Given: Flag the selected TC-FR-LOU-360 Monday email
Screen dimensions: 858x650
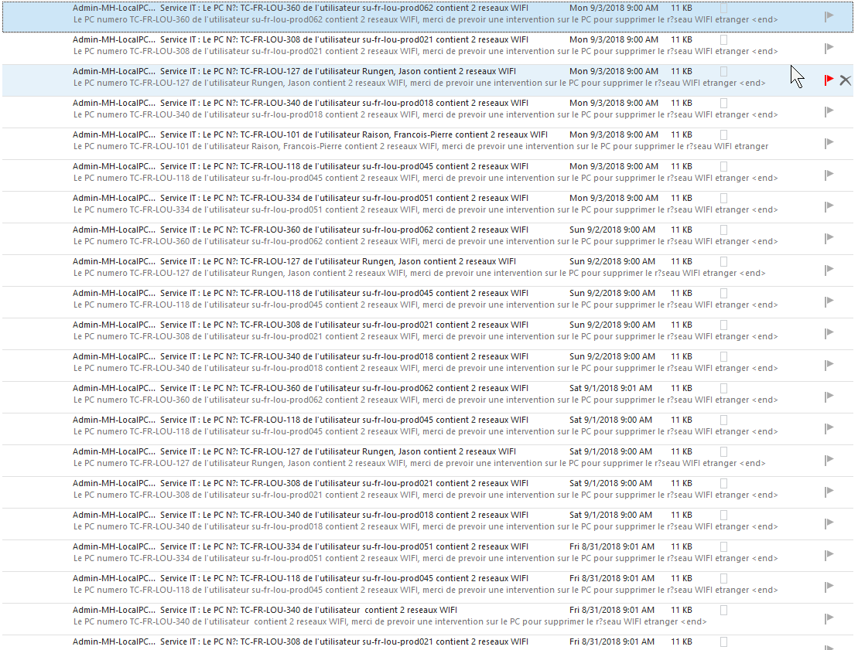Looking at the screenshot, I should pos(829,16).
